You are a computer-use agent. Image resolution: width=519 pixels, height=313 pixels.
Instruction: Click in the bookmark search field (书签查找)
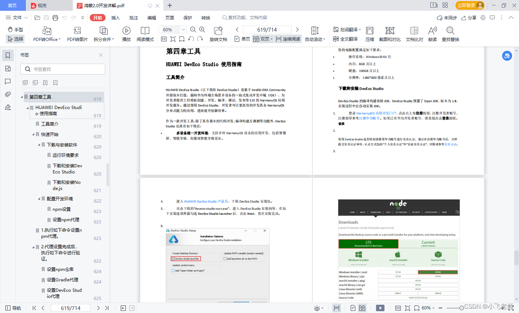[x=63, y=69]
